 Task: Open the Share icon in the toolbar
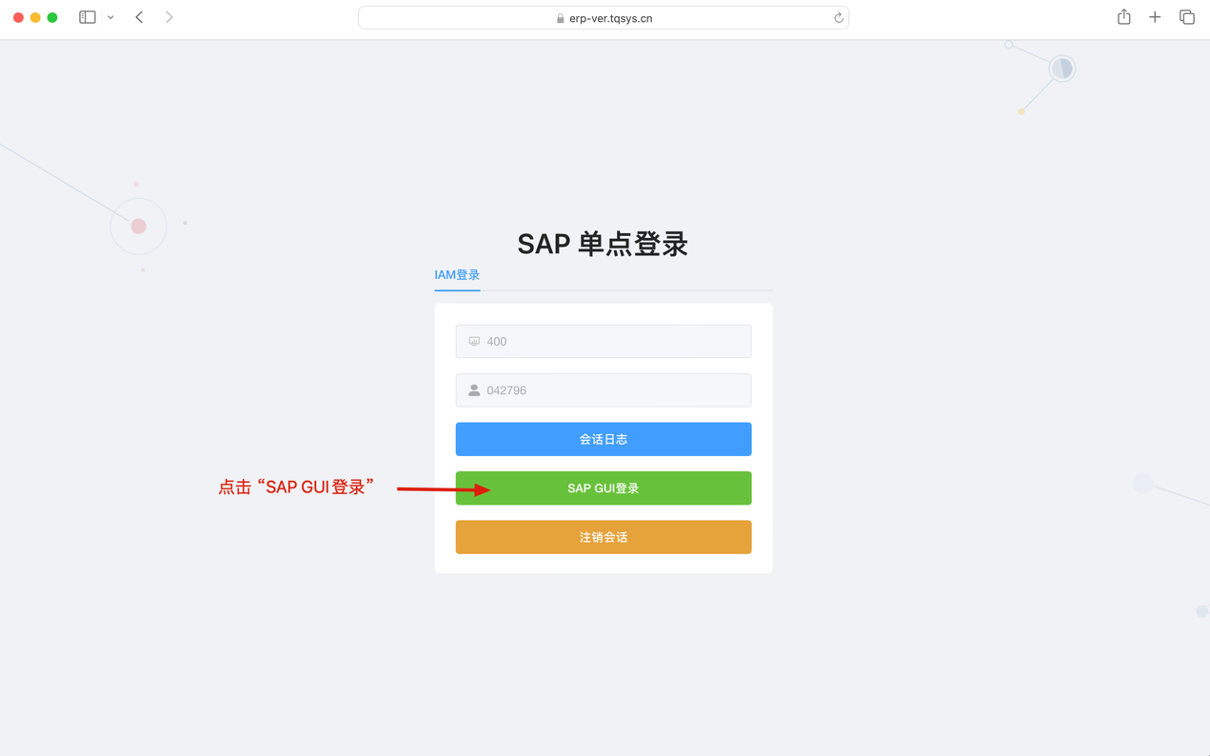coord(1124,16)
